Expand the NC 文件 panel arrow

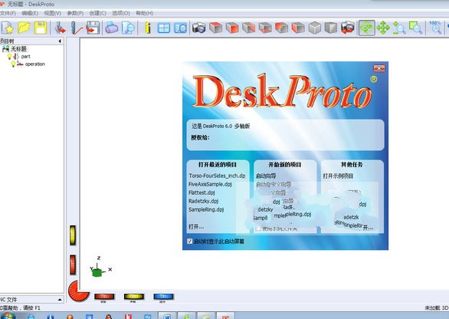click(60, 300)
